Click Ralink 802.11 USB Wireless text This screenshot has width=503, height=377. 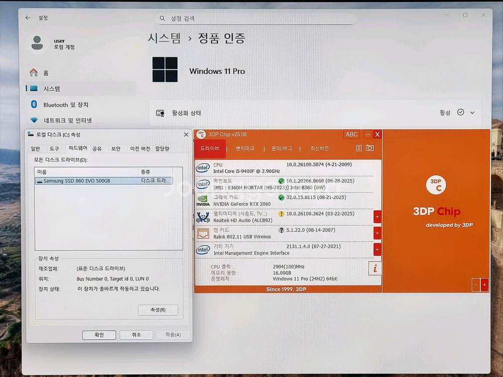pyautogui.click(x=242, y=237)
